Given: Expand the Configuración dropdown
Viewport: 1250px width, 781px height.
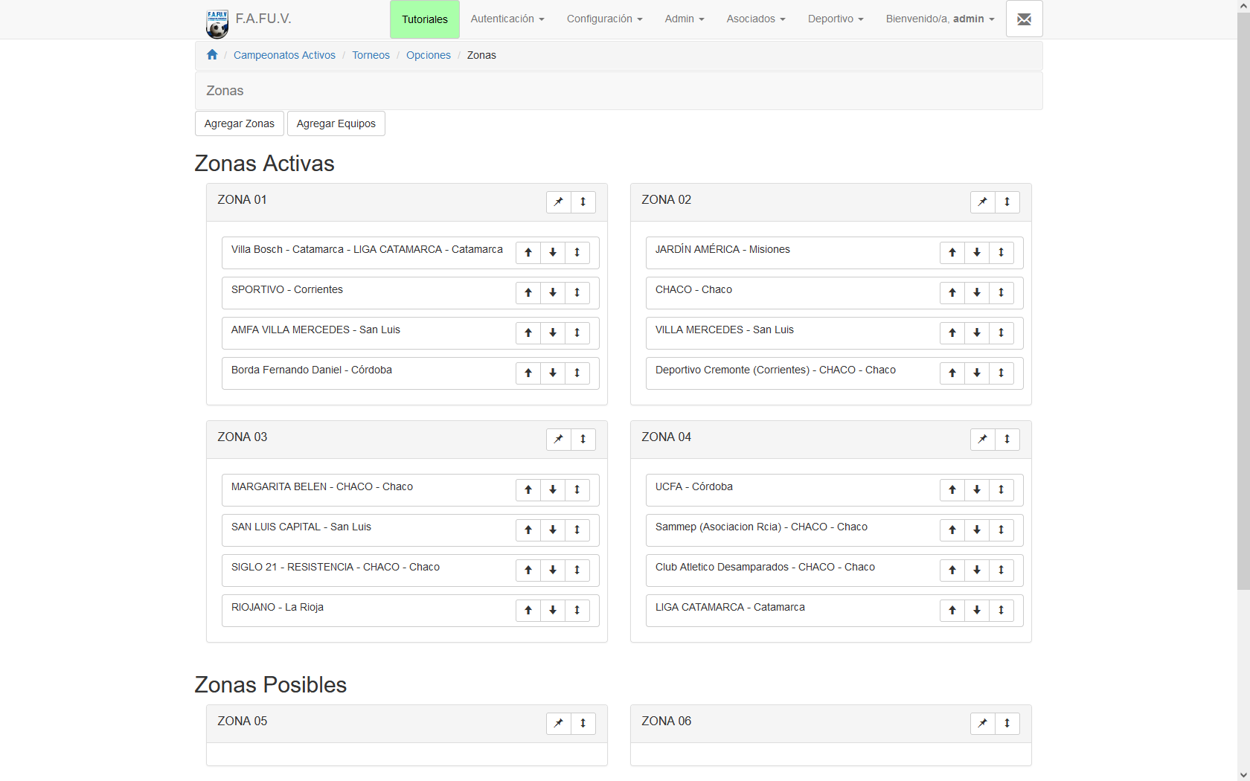Looking at the screenshot, I should pyautogui.click(x=604, y=19).
